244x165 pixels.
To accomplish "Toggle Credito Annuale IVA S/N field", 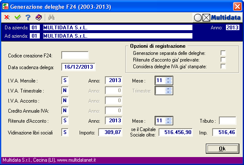I will click(65, 111).
